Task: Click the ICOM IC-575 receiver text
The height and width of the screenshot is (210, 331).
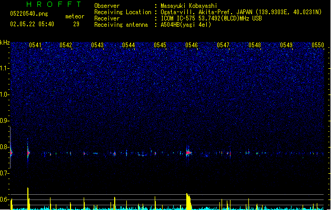Action: [211, 18]
